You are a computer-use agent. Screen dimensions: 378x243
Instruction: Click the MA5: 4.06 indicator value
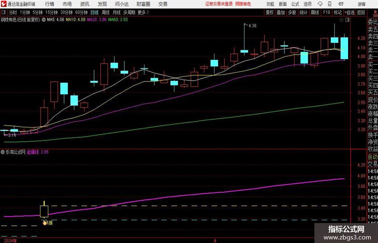click(56, 20)
